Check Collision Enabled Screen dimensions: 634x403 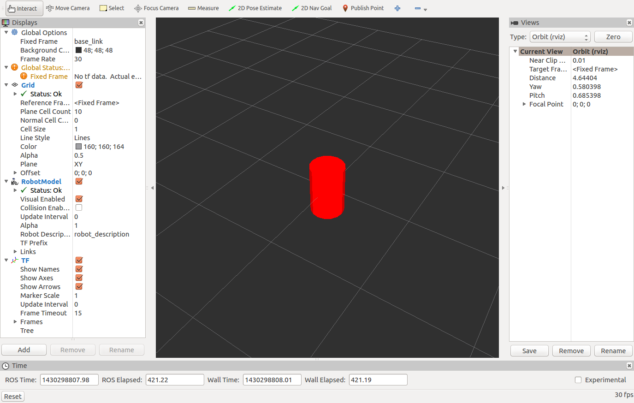[x=79, y=207]
